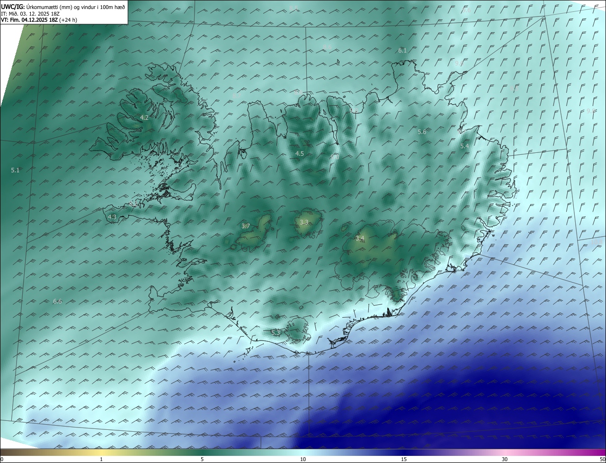Select the 'IT: Mið. 03. 12. 2025 18Z' line
Screen dimensions: 606x463
30,14
